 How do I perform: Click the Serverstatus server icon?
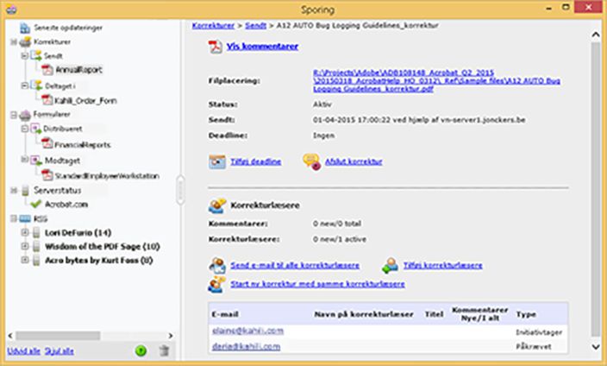[26, 191]
